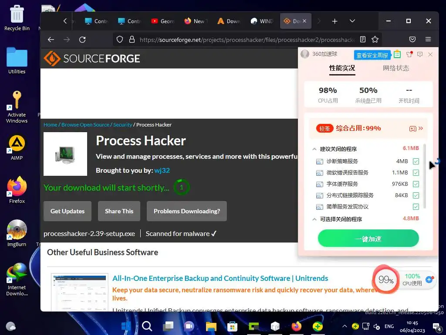Open ImgBurn desktop shortcut

(17, 233)
